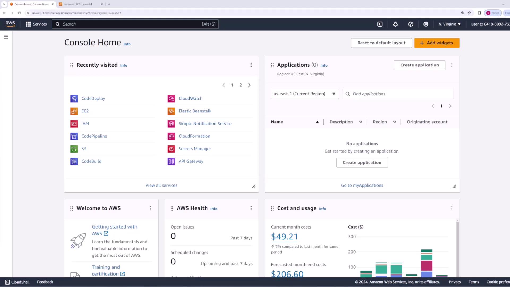Image resolution: width=510 pixels, height=287 pixels.
Task: Open the CloudShell icon in top navigation
Action: coord(380,24)
